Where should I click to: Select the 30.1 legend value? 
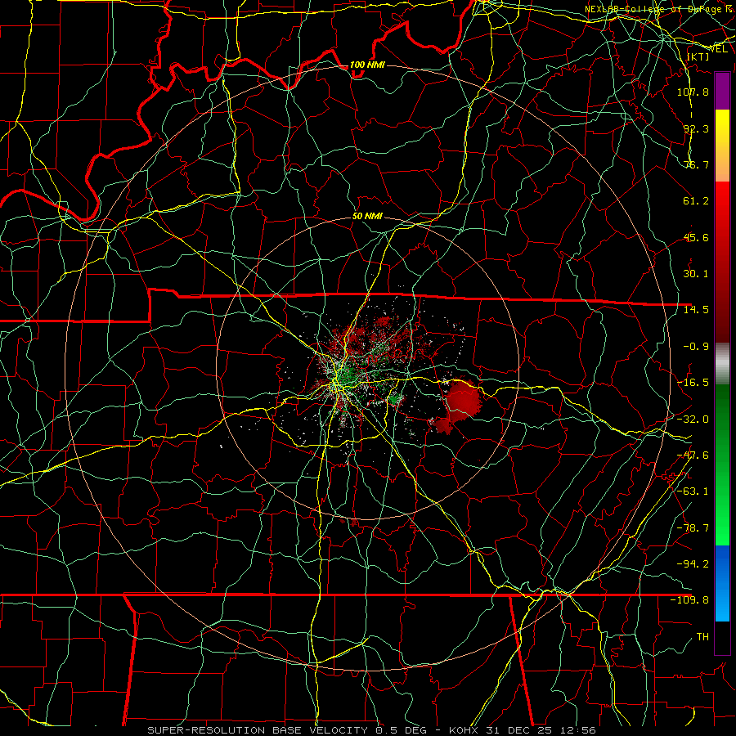696,274
